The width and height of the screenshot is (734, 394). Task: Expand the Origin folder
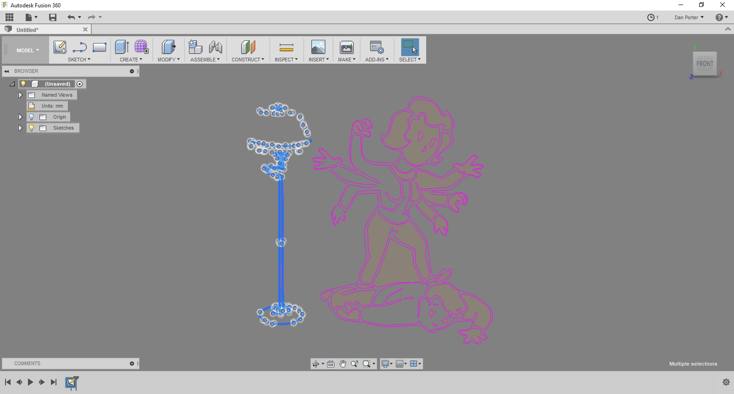pyautogui.click(x=20, y=117)
